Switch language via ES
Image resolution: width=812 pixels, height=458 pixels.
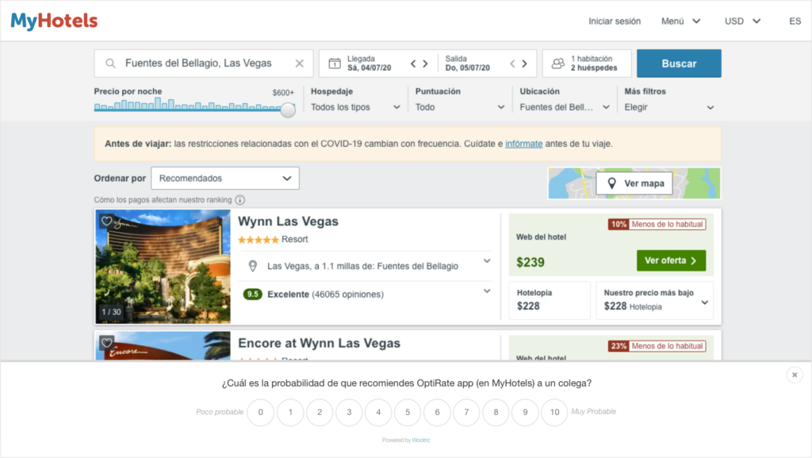point(795,21)
